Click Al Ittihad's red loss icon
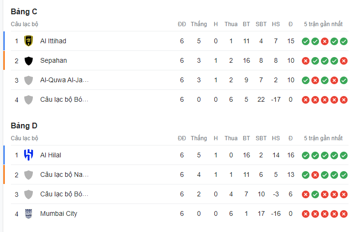359x232 pixels. point(325,41)
